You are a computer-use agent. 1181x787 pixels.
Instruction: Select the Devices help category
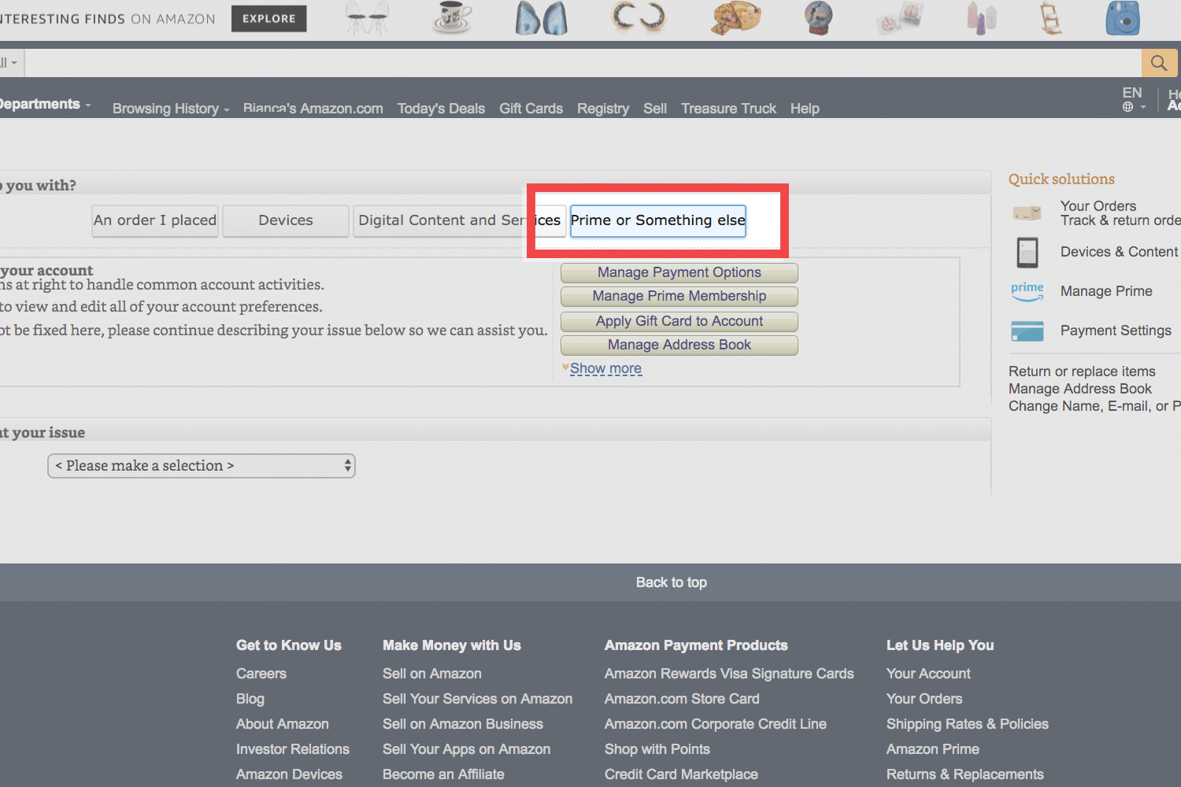pyautogui.click(x=285, y=220)
